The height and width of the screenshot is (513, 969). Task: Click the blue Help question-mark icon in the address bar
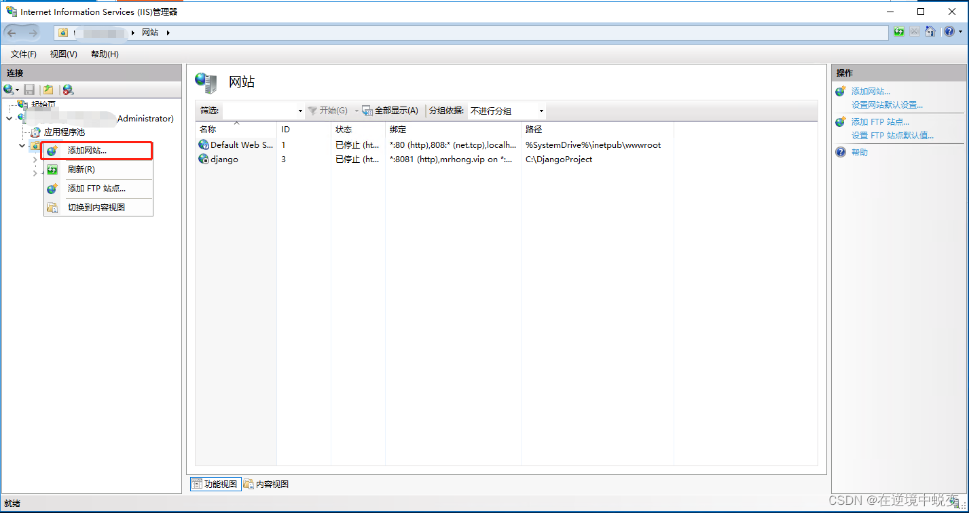948,32
